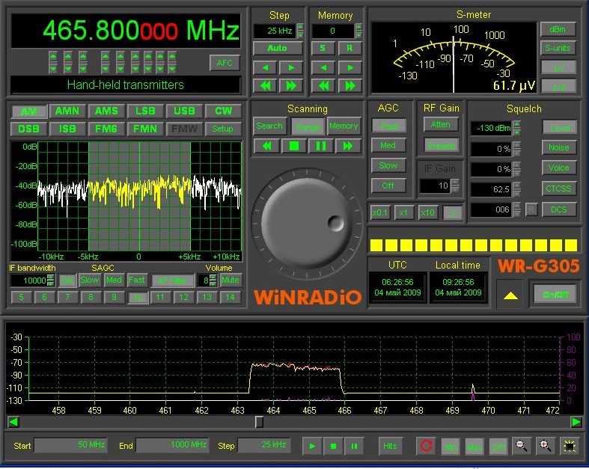Show S-meter in dBm
This screenshot has height=469, width=589.
558,29
